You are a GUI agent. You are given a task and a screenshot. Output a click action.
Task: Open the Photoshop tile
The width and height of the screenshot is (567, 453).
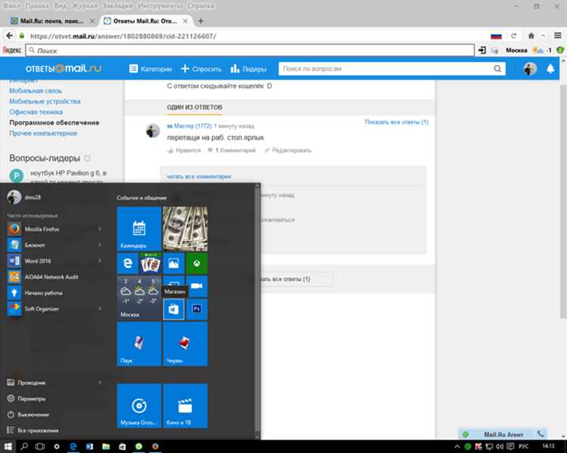click(x=197, y=310)
